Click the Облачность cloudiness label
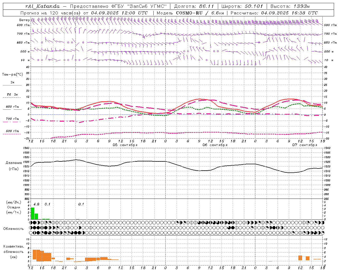 [13, 229]
